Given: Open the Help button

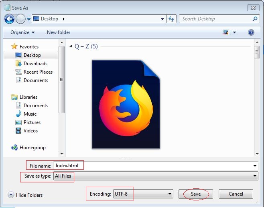Looking at the screenshot, I should [251, 32].
